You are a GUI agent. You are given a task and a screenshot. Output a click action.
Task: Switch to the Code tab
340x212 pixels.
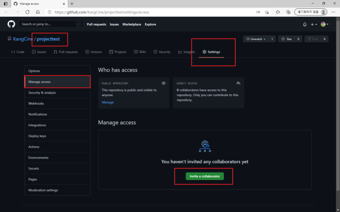pyautogui.click(x=18, y=52)
